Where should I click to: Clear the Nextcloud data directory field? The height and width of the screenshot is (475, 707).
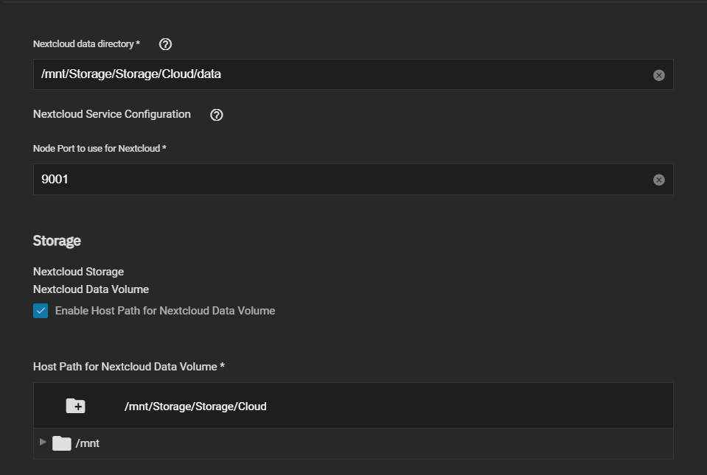click(x=659, y=75)
